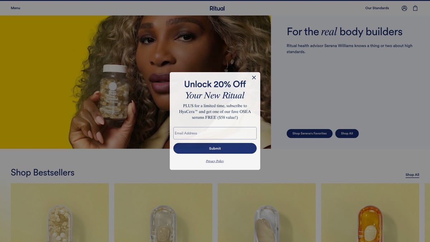The width and height of the screenshot is (430, 242).
Task: Click the Shop Bestsellers heading
Action: coord(43,172)
